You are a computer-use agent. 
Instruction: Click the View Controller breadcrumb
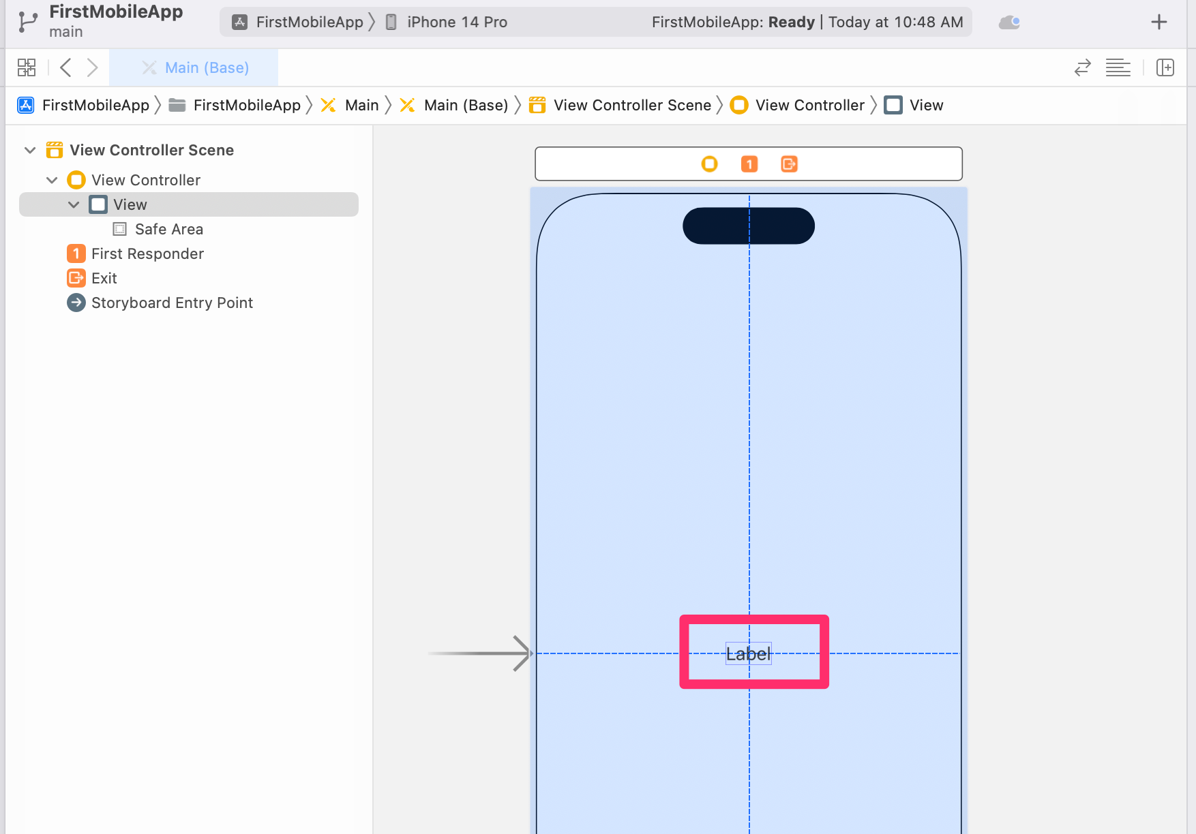[797, 105]
